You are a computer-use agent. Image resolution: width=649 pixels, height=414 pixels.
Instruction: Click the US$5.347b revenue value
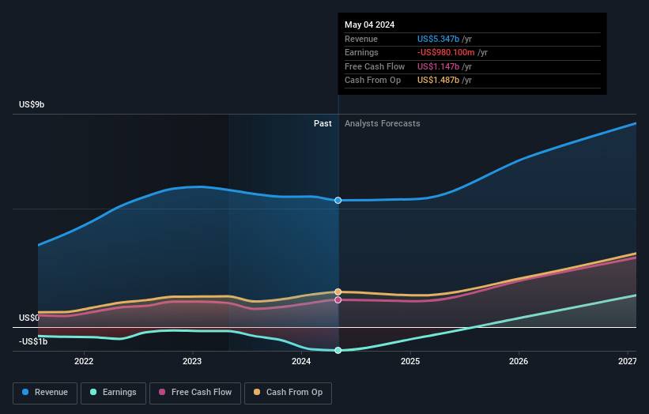(438, 39)
